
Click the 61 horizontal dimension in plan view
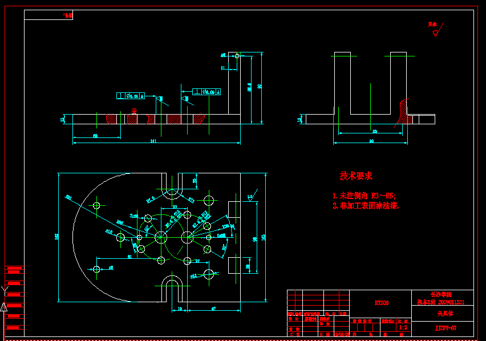coord(129,257)
